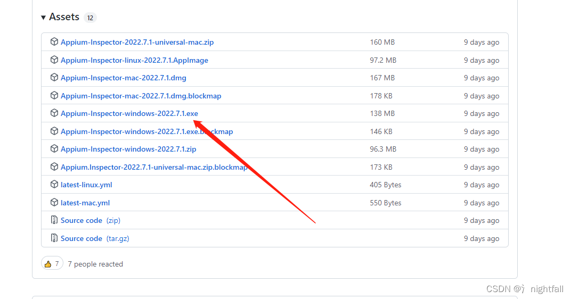This screenshot has height=299, width=571.
Task: Click the thumbs up reaction button
Action: tap(52, 264)
